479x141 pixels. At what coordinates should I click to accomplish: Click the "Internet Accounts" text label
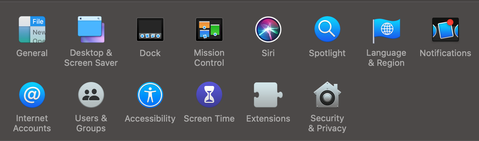tap(32, 123)
